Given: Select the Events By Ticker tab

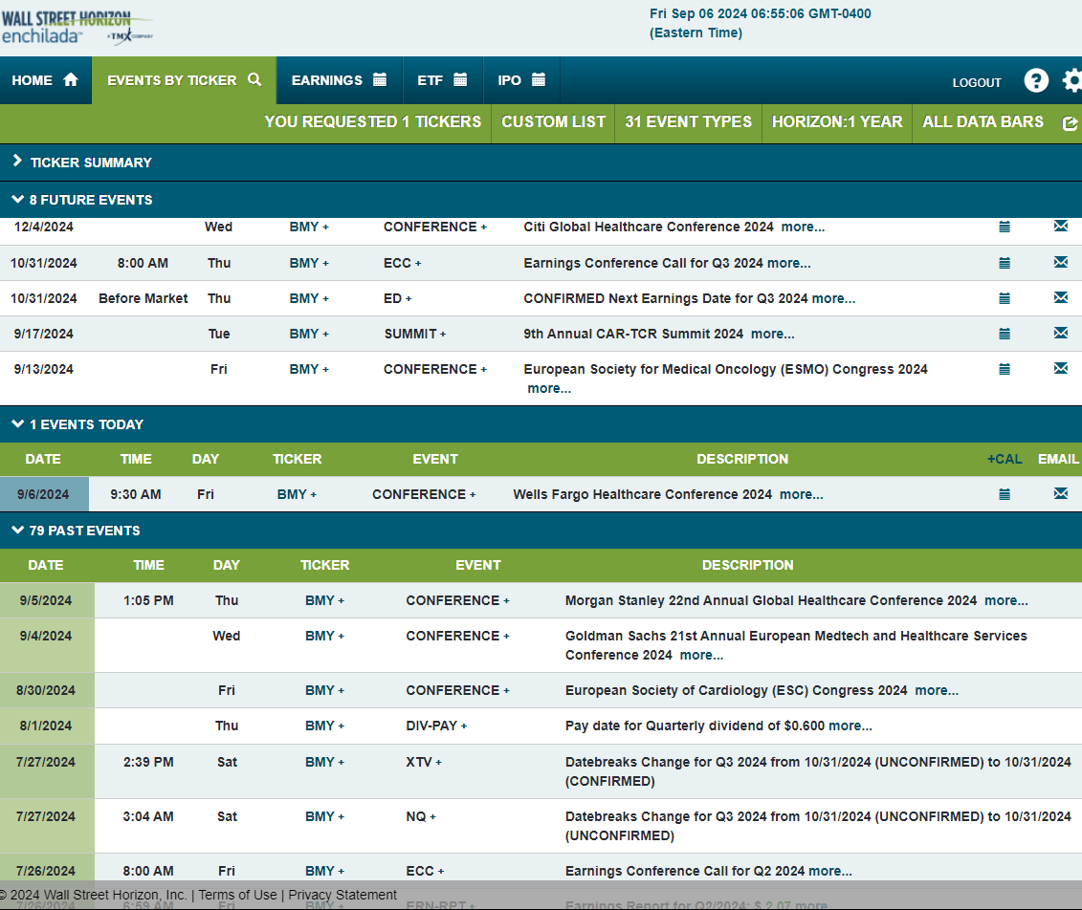Looking at the screenshot, I should point(185,80).
